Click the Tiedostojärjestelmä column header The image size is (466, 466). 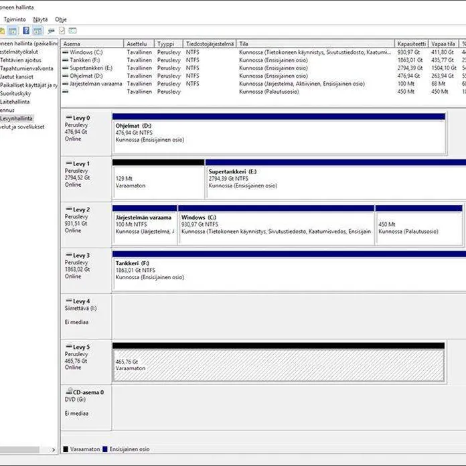210,44
